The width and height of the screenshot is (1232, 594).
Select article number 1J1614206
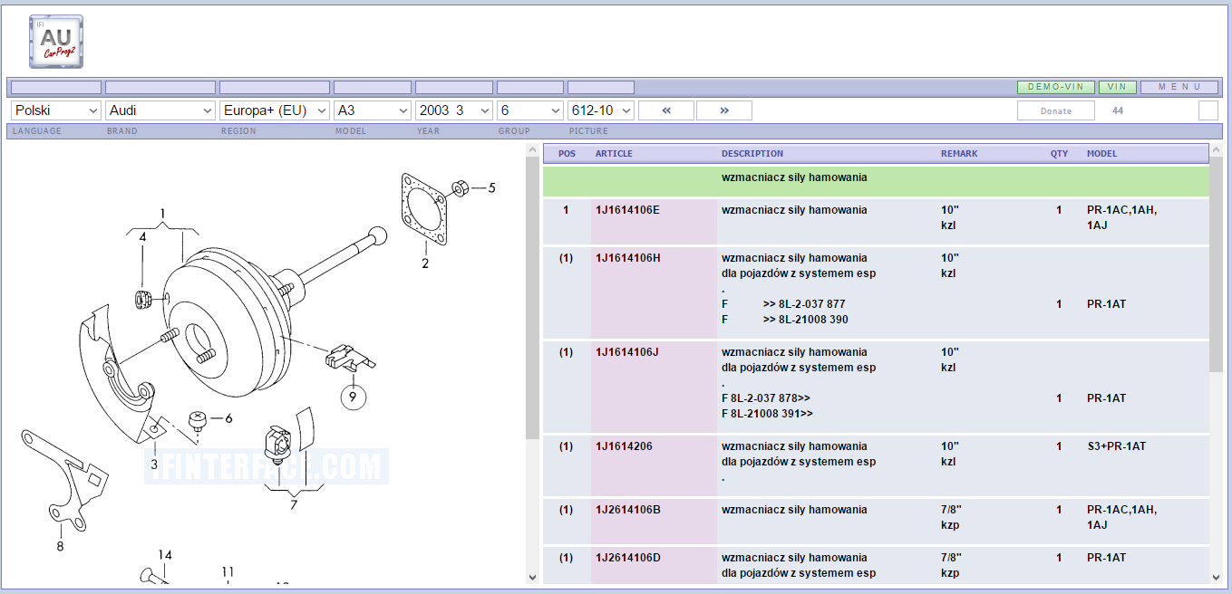(x=624, y=446)
